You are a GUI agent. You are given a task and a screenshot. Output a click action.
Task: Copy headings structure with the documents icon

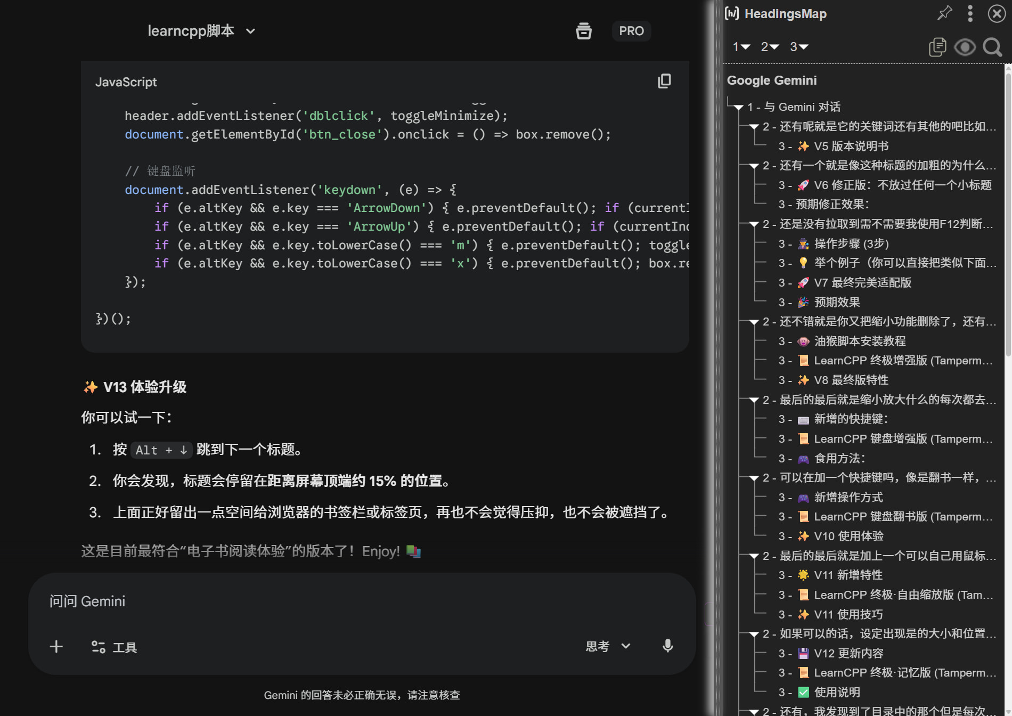tap(937, 47)
